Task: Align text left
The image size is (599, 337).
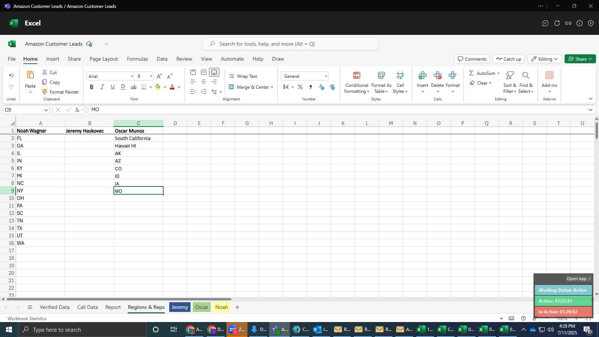Action: pos(193,82)
